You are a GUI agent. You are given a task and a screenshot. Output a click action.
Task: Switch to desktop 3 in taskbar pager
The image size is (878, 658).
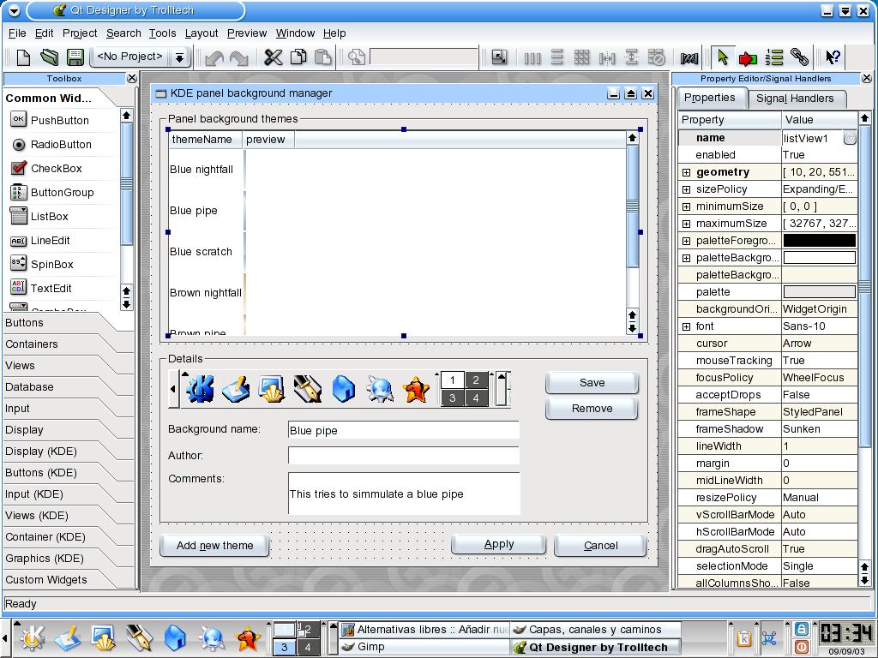(x=284, y=648)
